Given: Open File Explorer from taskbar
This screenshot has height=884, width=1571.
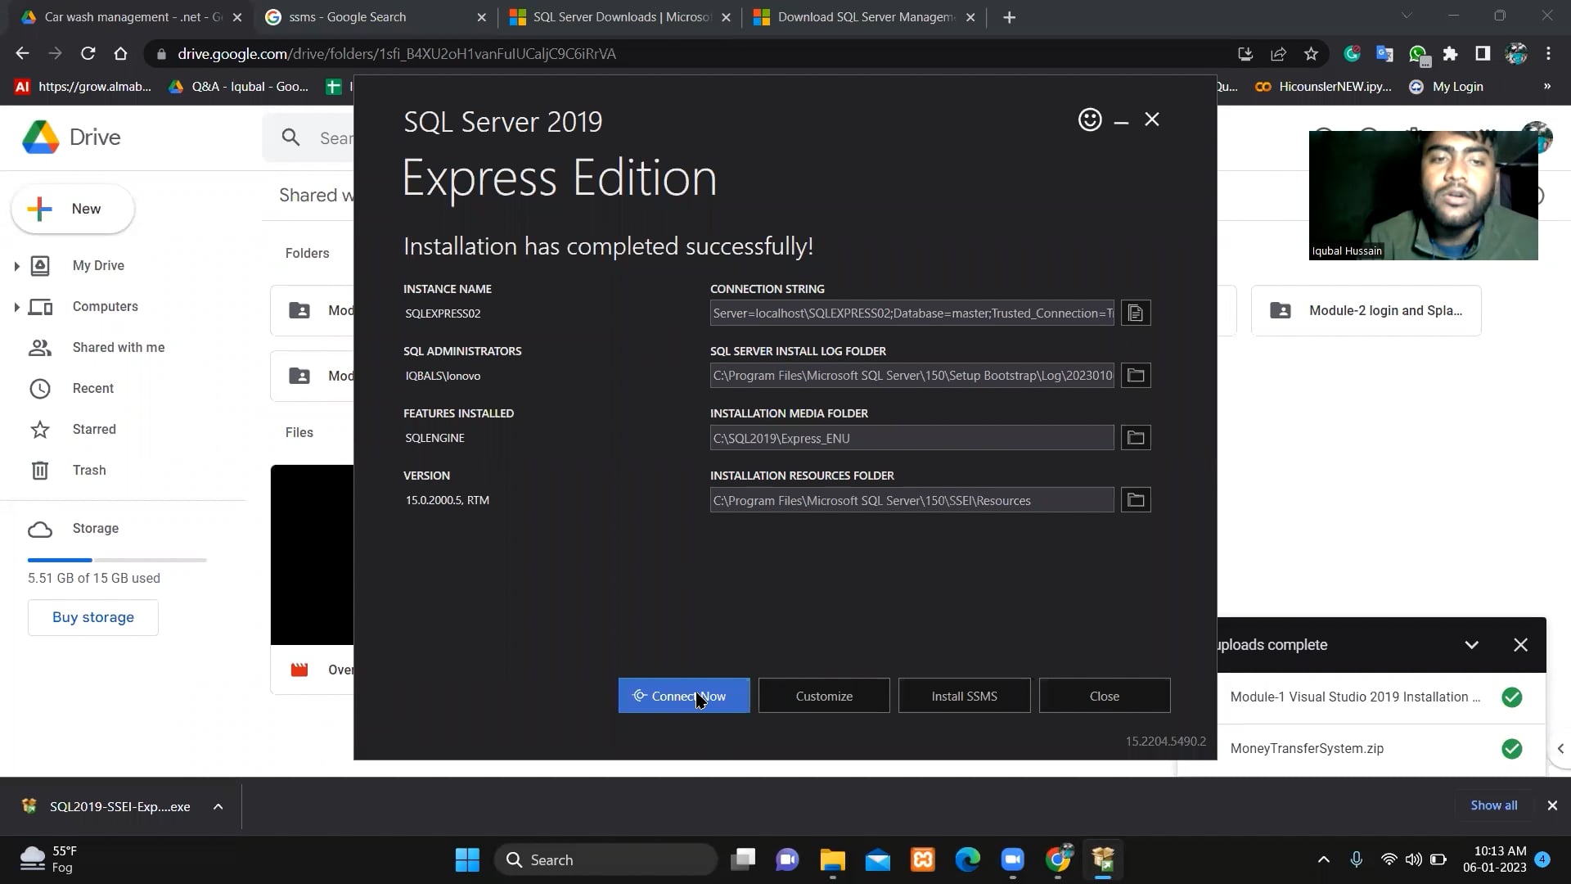Looking at the screenshot, I should tap(832, 859).
